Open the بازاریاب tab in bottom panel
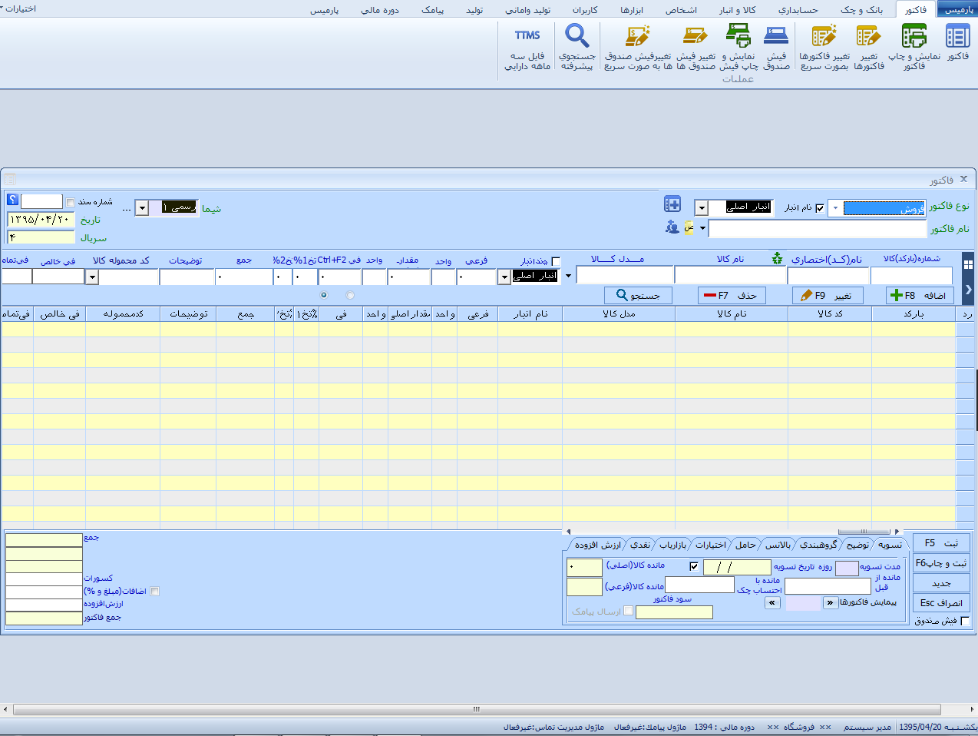The image size is (978, 736). (x=672, y=545)
